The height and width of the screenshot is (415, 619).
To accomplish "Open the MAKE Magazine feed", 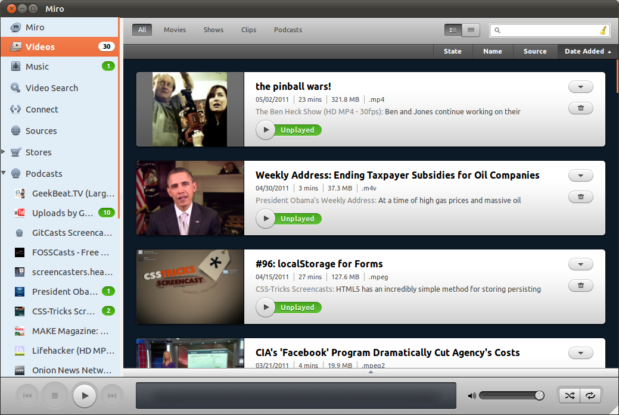I will (59, 331).
